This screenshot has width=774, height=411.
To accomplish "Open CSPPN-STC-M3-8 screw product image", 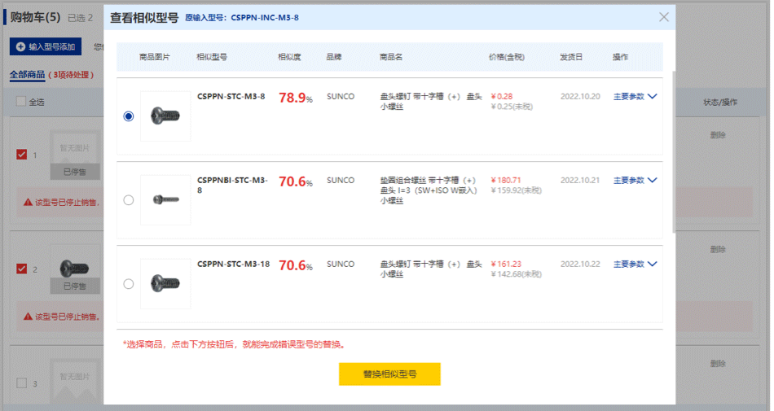I will (x=165, y=116).
